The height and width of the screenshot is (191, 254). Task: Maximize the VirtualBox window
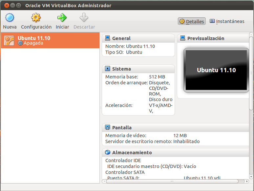[x=19, y=6]
